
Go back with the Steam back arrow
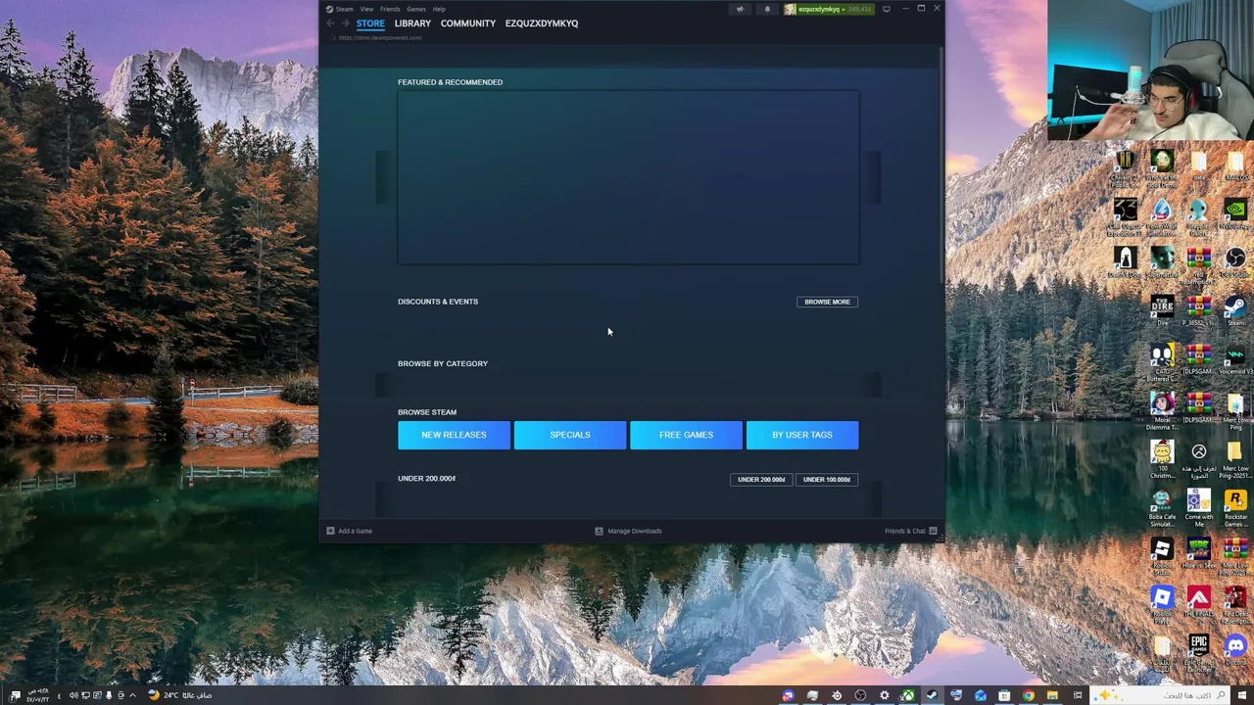click(330, 23)
